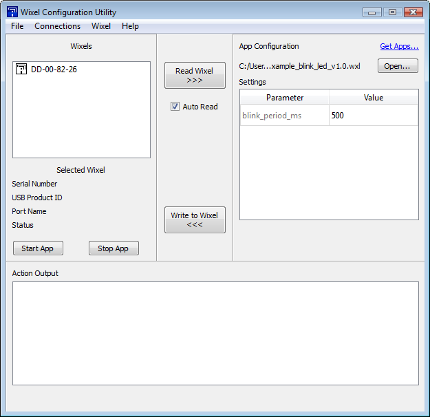Maximize the Wixel Configuration Utility window
Viewport: 430px width, 417px height.
(392, 12)
